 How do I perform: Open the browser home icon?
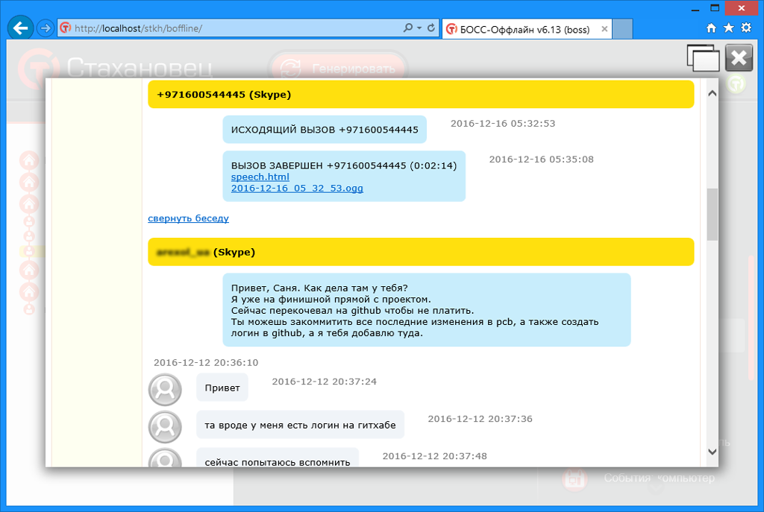pos(711,28)
